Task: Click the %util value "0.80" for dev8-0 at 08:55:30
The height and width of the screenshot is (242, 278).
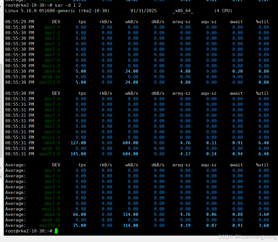Action: tap(264, 71)
